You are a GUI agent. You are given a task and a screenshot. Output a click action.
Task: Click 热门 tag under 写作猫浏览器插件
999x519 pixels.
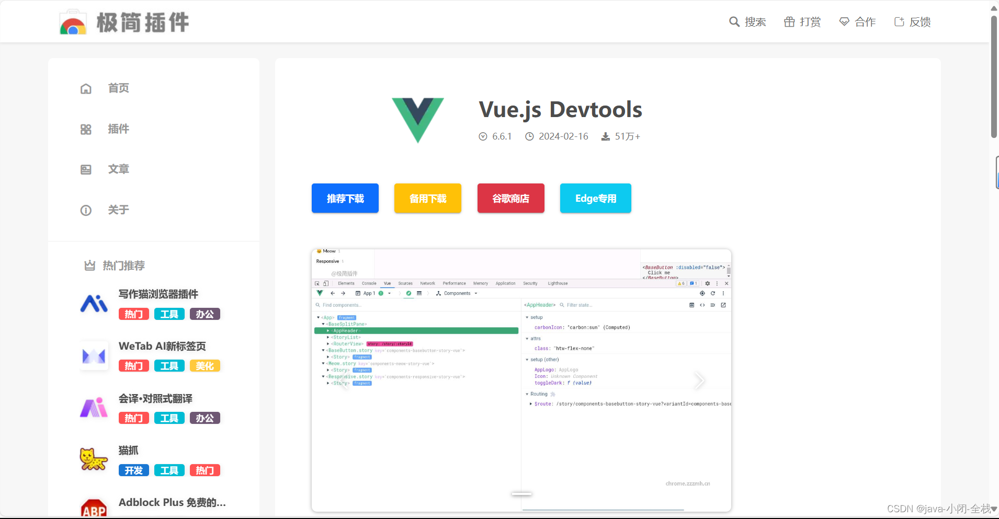[134, 314]
